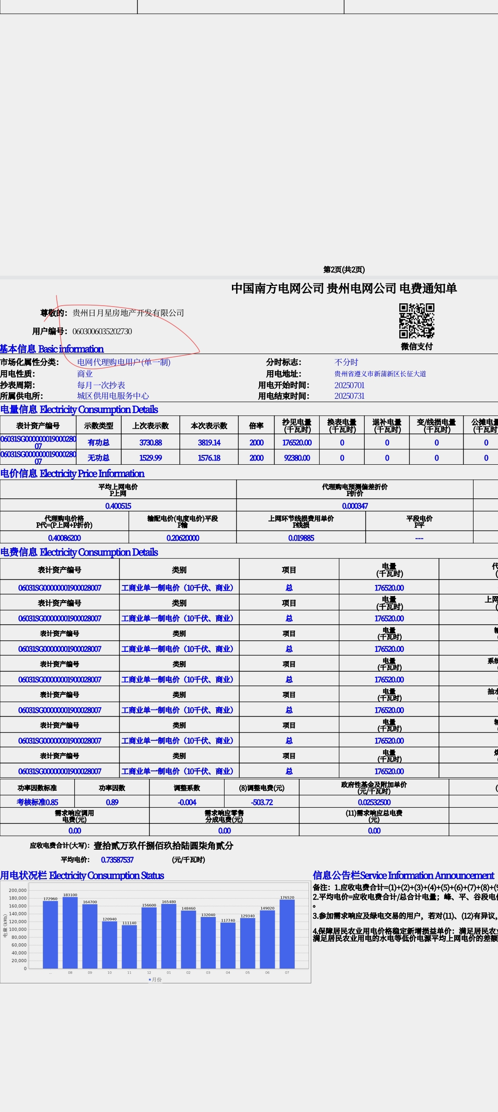Click the 第2页(共2页) page indicator
Image resolution: width=498 pixels, height=1112 pixels.
click(x=344, y=270)
